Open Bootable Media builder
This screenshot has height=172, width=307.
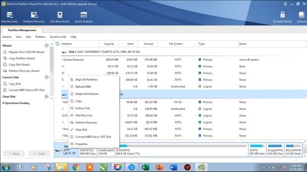pos(283,17)
